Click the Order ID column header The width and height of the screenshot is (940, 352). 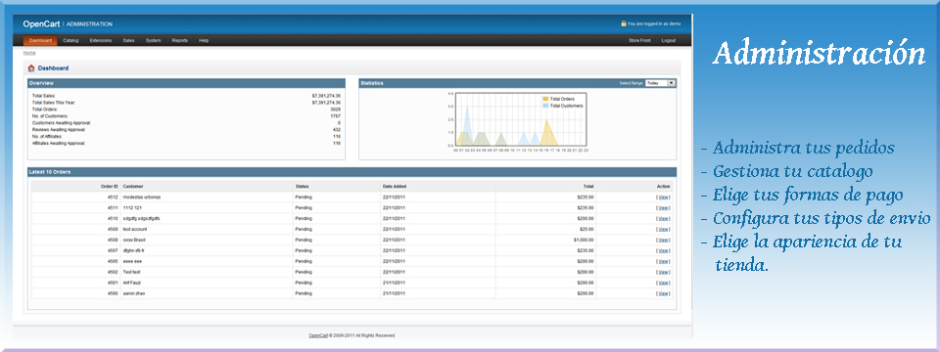109,186
